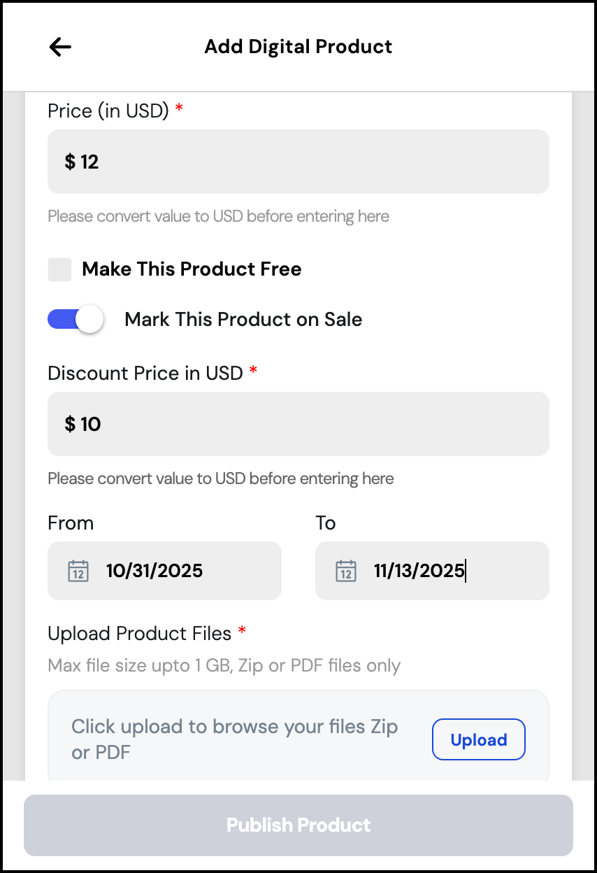Check the Make This Product Free checkbox

point(59,269)
